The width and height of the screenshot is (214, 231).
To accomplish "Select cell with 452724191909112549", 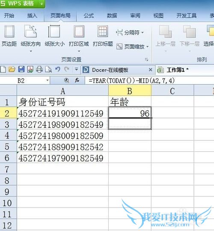I will click(62, 113).
